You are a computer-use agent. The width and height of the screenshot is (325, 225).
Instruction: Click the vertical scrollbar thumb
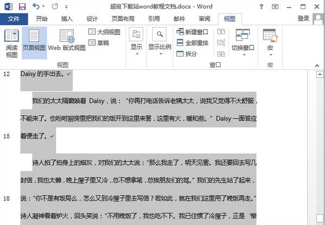(320, 219)
